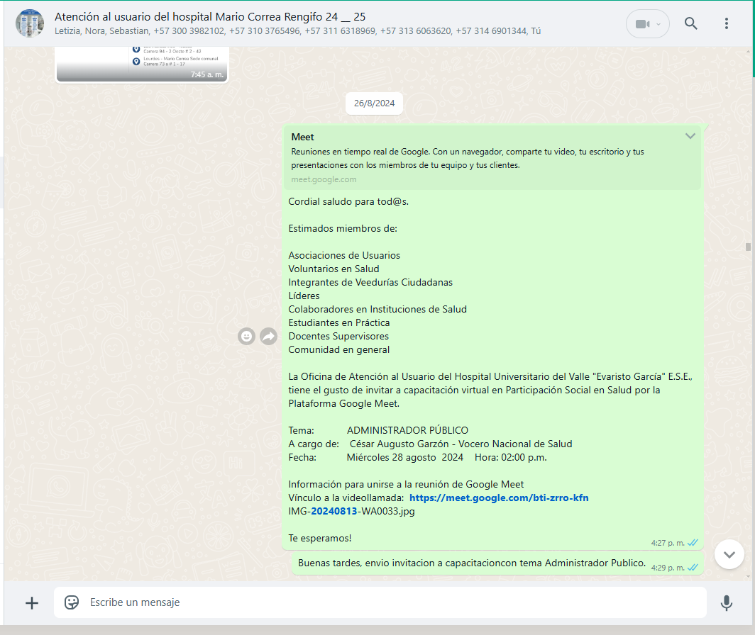The image size is (755, 635).
Task: Open the three-dot chat menu
Action: (x=727, y=23)
